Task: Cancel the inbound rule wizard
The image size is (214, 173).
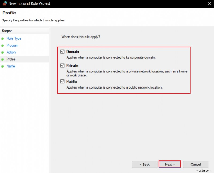Action: (x=196, y=164)
